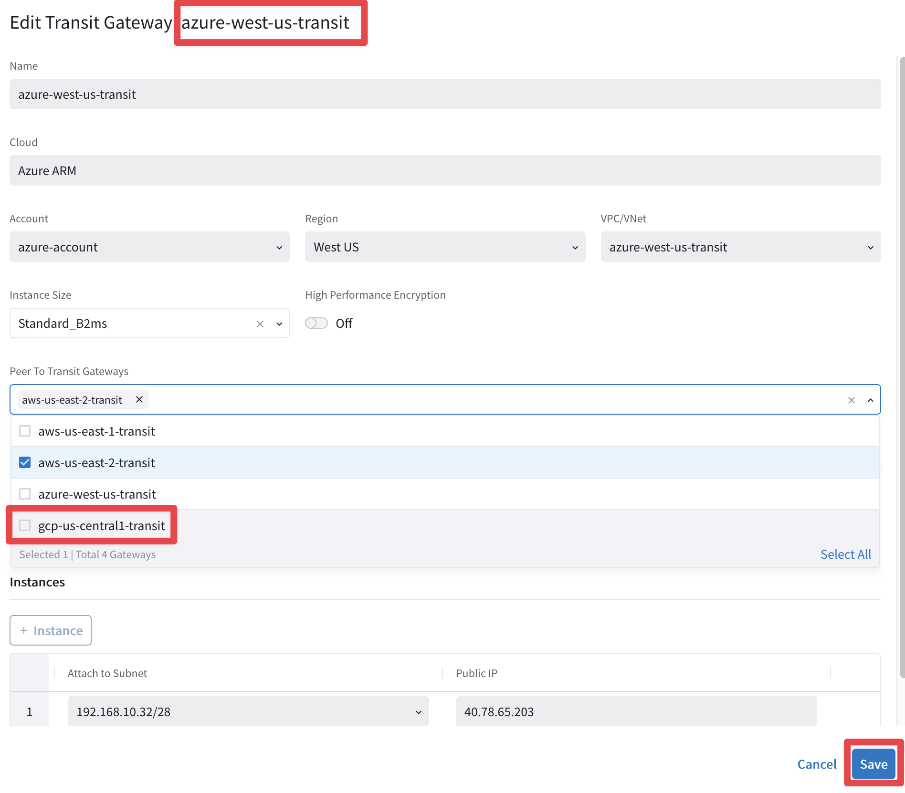905x793 pixels.
Task: Clear all Peer To Transit Gateways selections
Action: coord(851,400)
